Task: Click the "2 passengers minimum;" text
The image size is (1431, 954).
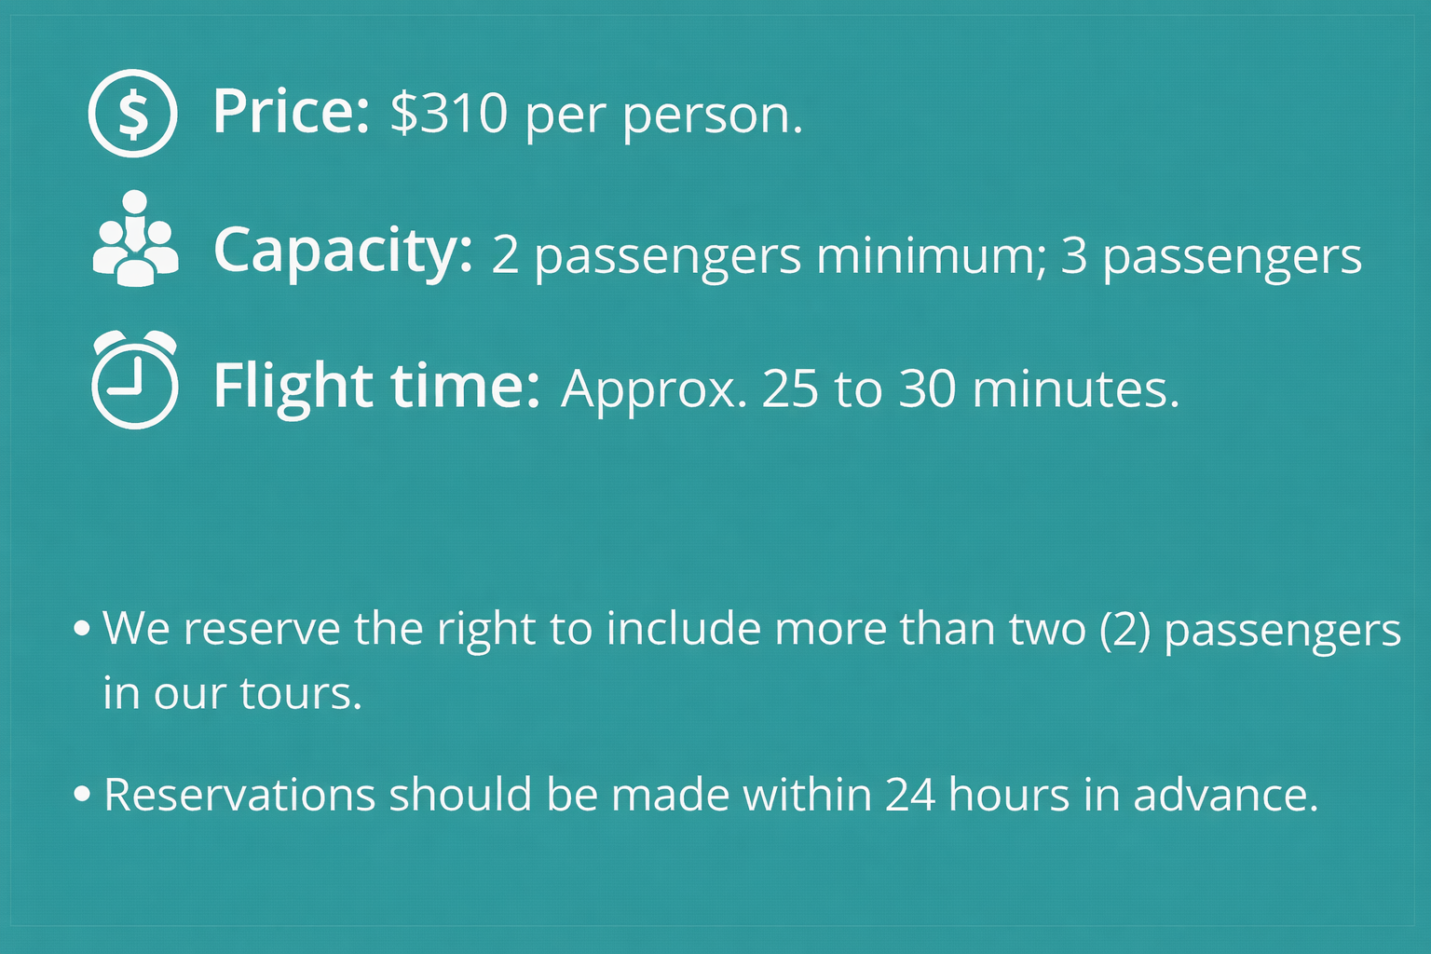Action: [769, 255]
